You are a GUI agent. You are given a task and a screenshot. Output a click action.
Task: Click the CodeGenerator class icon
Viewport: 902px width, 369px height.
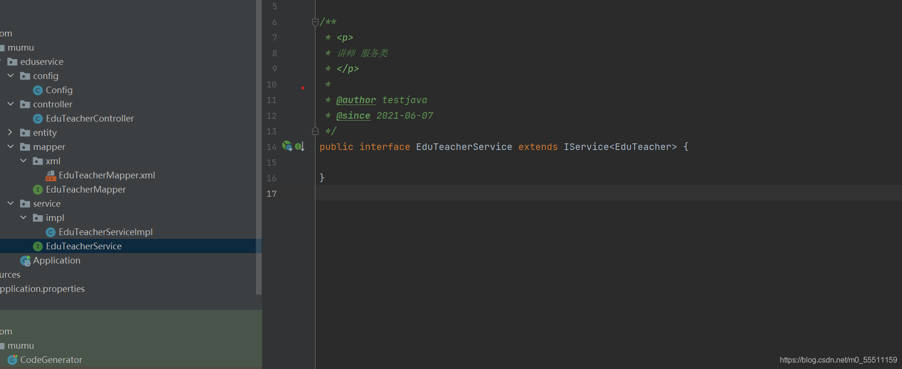pyautogui.click(x=13, y=360)
